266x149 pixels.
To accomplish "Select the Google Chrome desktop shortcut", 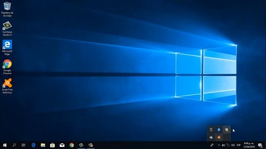I will click(x=7, y=67).
